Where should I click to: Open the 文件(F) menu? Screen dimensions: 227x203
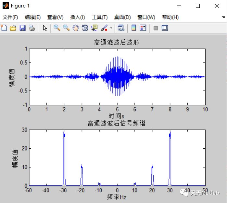(10, 17)
